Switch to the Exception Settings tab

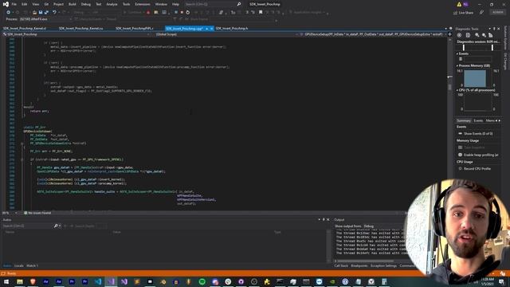pos(383,265)
